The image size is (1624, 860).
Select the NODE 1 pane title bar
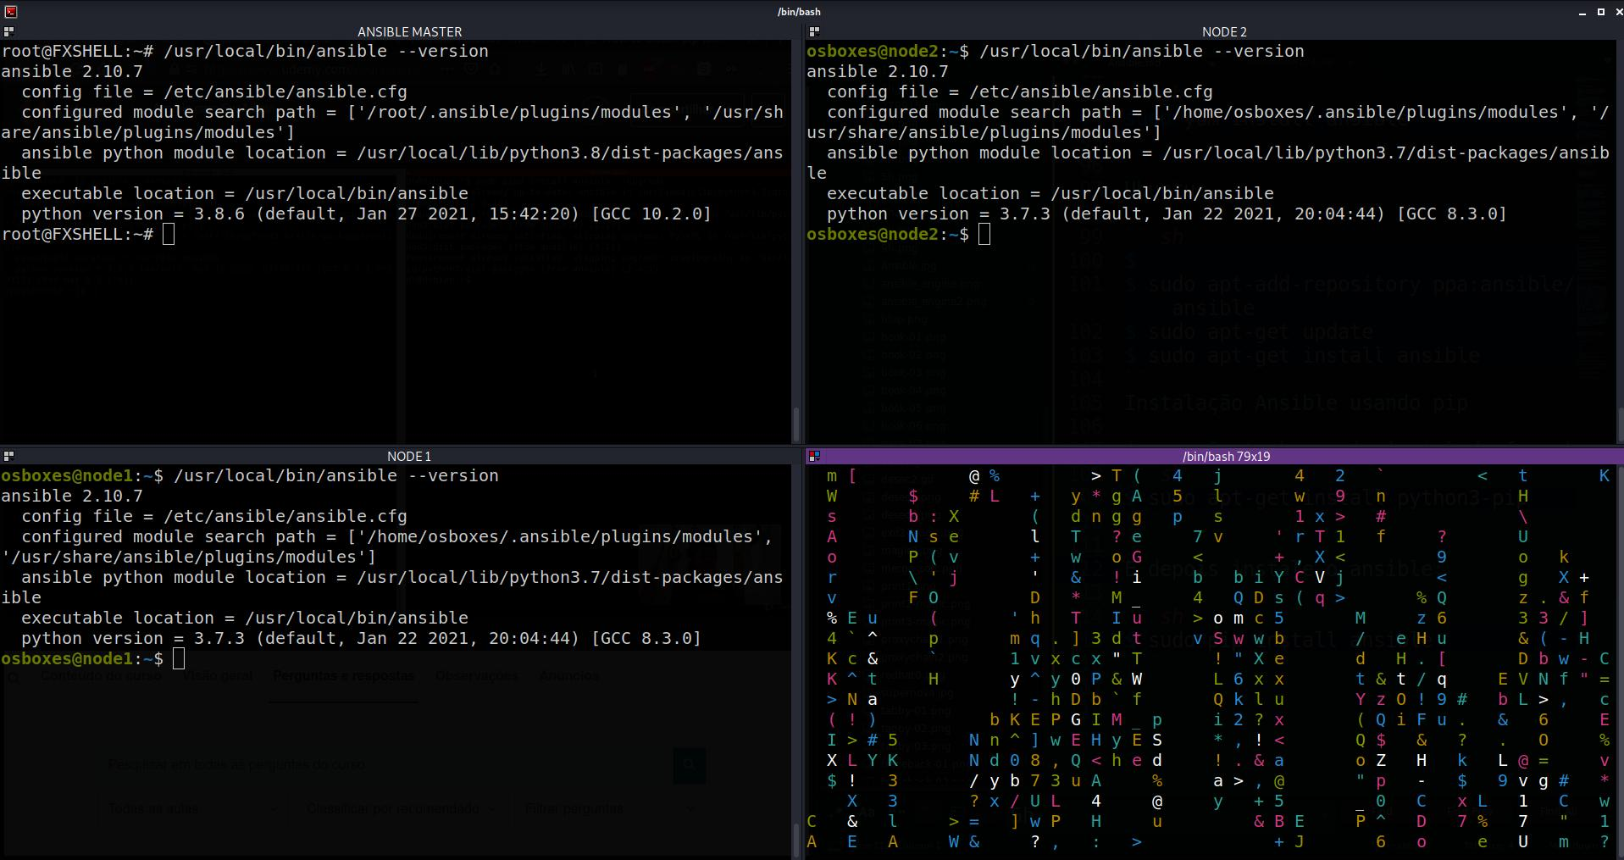(x=401, y=456)
